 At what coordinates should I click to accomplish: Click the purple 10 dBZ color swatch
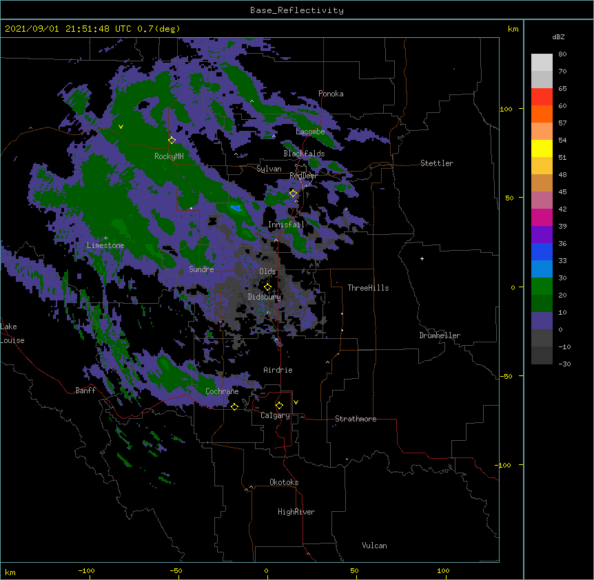pos(542,321)
